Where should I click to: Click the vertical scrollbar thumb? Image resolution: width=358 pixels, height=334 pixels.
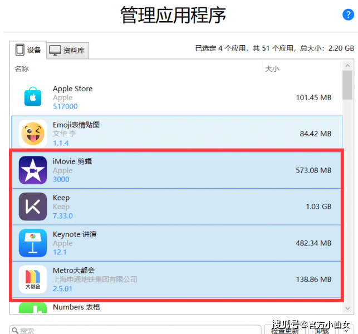point(347,85)
